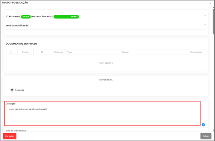Click the Documentos column header
Screen dimensions: 215x141
[x=196, y=52]
